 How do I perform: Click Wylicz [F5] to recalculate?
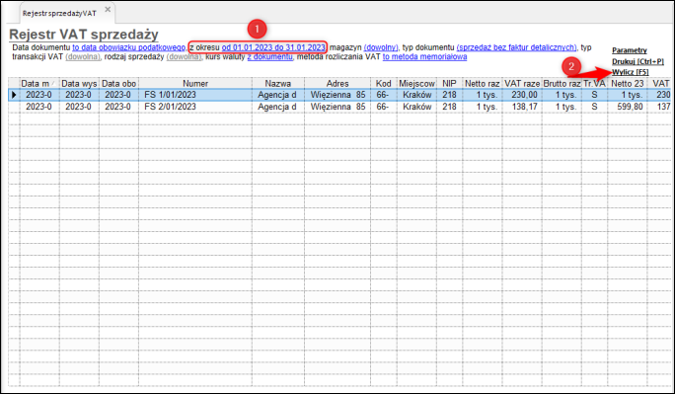(x=631, y=72)
